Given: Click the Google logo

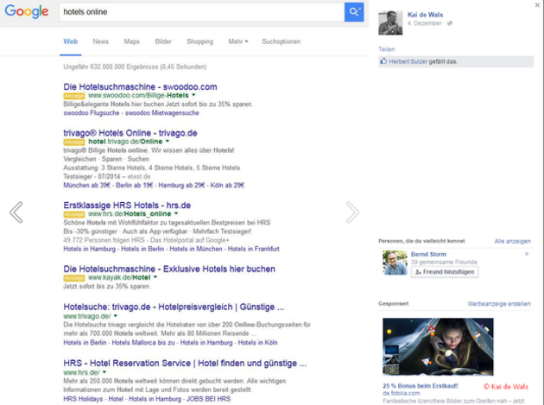Looking at the screenshot, I should [x=26, y=12].
